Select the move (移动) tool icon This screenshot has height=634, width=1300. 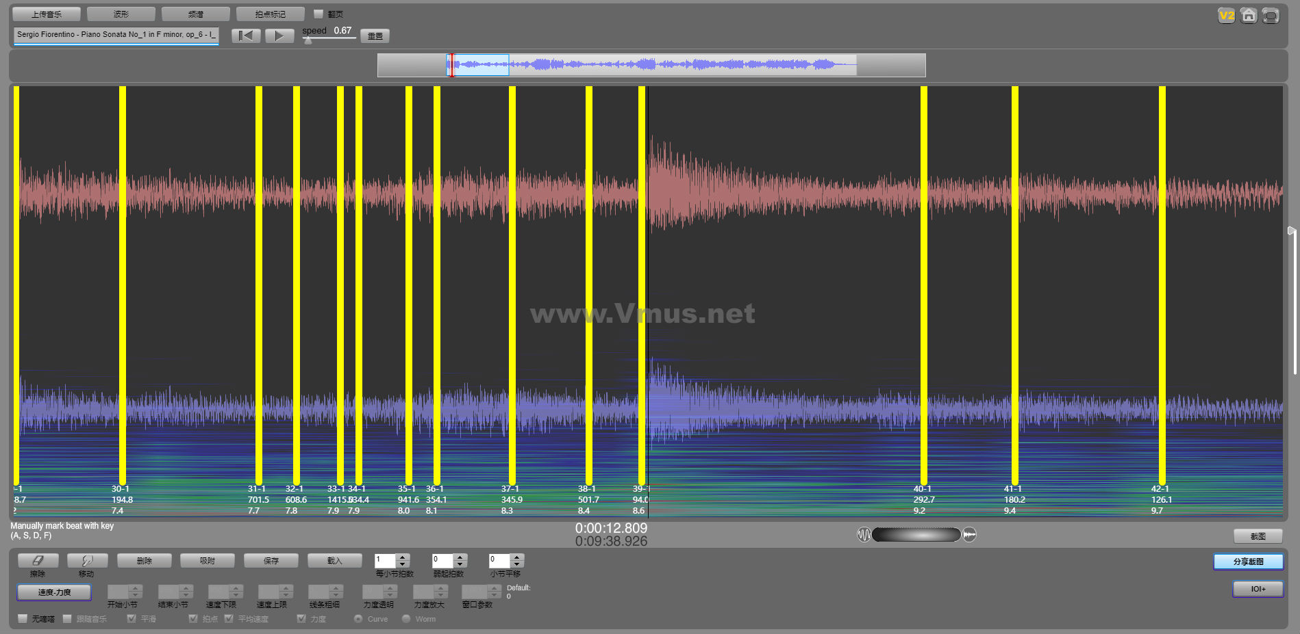click(87, 561)
